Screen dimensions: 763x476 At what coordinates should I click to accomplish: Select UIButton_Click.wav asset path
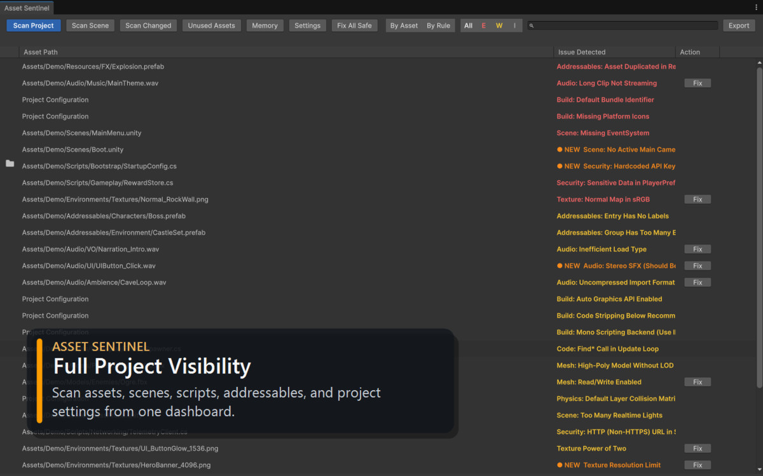click(88, 266)
